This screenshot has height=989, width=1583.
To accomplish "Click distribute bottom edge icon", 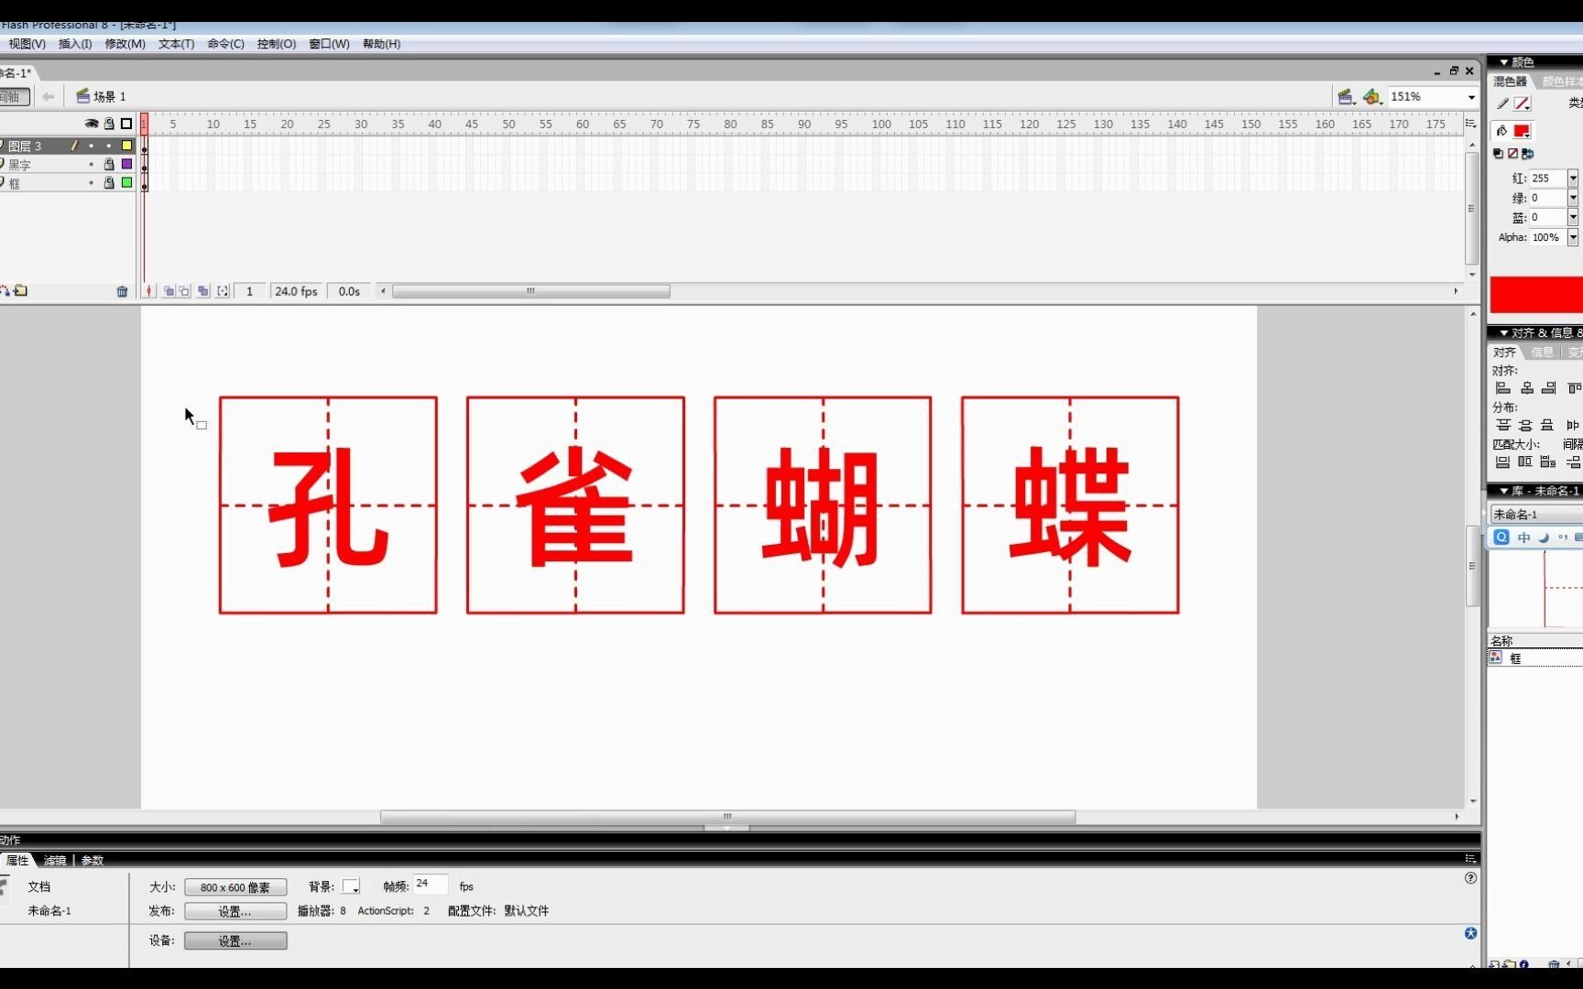I will (1547, 425).
